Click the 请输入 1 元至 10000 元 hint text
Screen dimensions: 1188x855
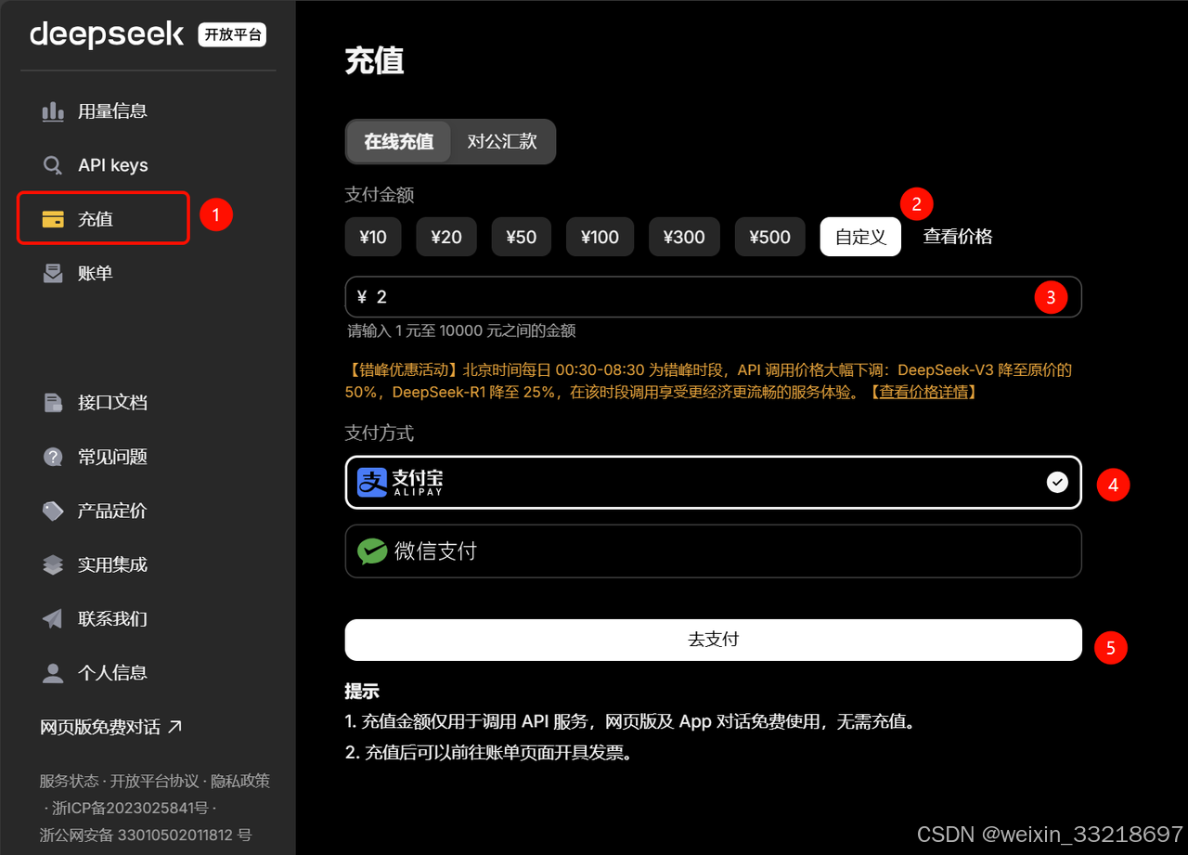click(461, 330)
